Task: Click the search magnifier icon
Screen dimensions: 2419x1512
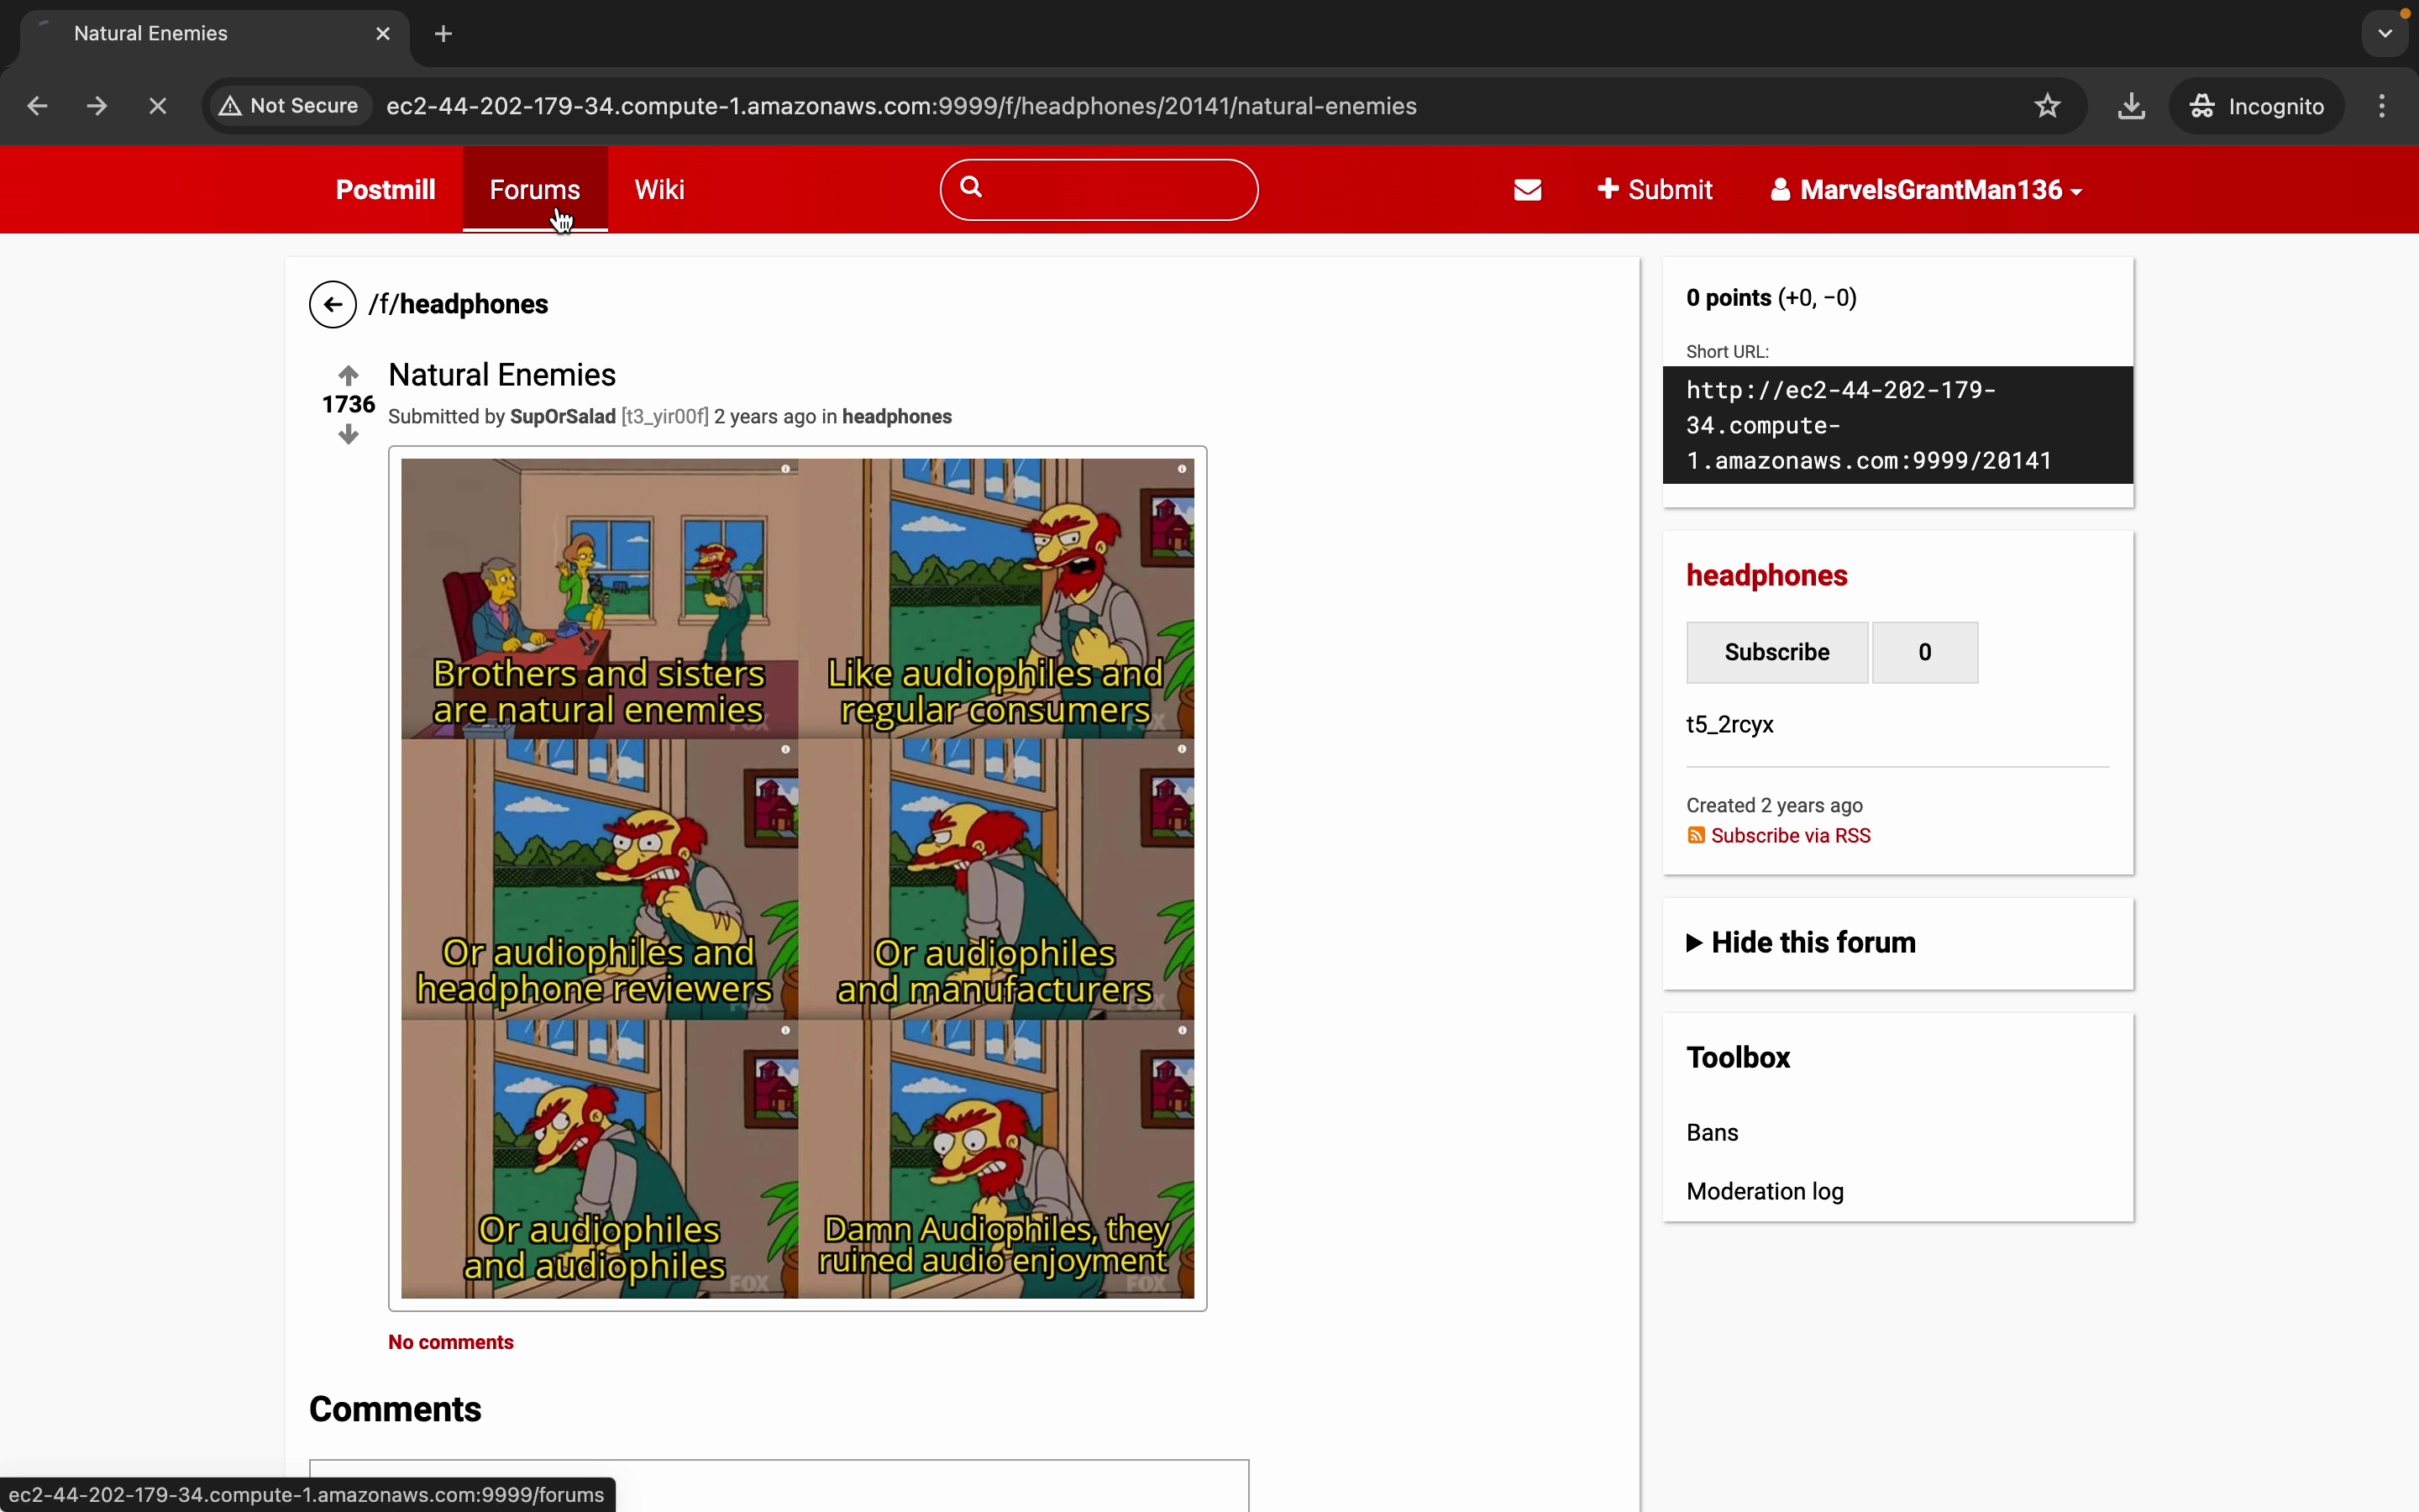Action: pyautogui.click(x=971, y=187)
